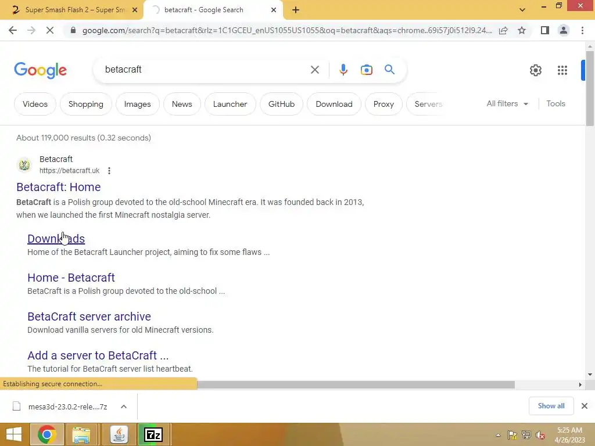Select the Proxy filter chip
595x446 pixels.
383,104
